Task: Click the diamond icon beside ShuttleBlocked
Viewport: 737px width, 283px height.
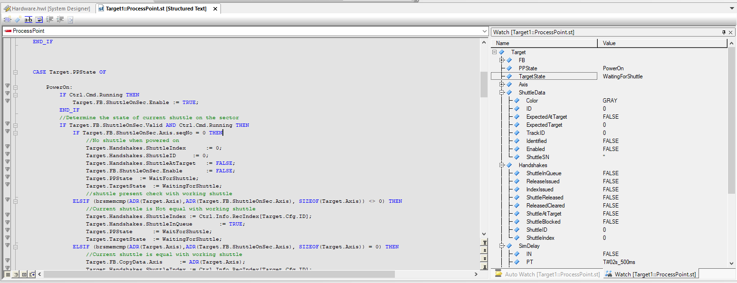Action: (x=517, y=222)
